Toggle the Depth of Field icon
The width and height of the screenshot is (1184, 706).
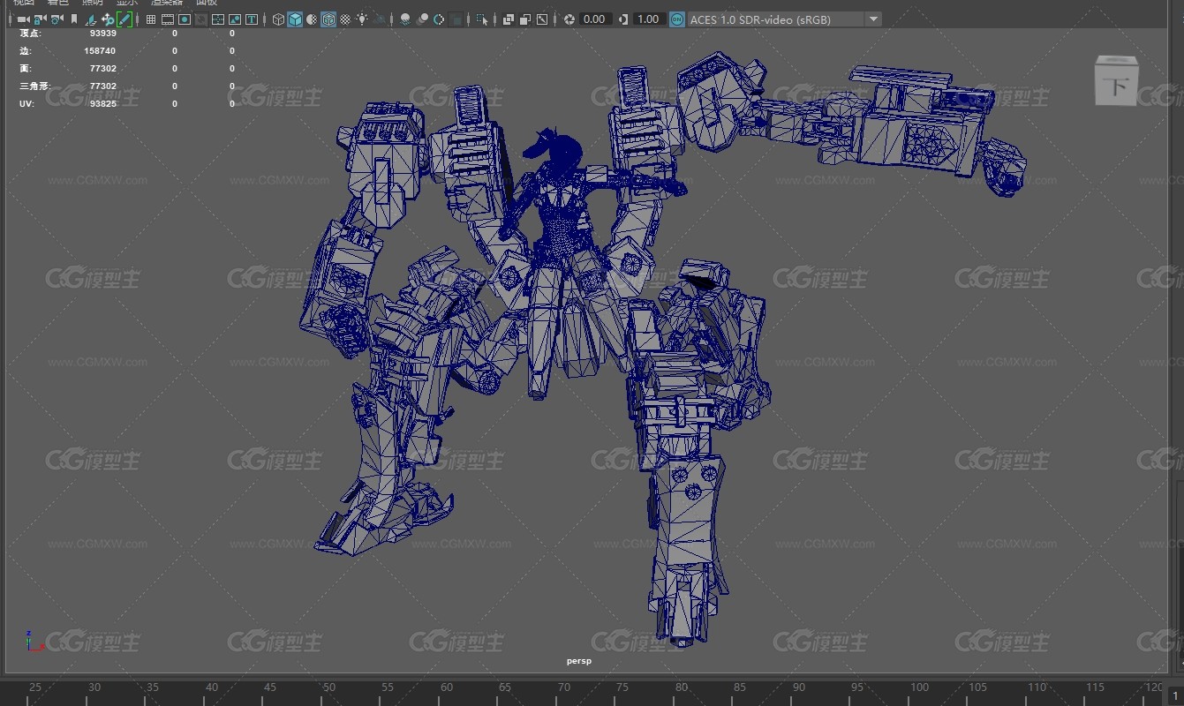(x=456, y=19)
